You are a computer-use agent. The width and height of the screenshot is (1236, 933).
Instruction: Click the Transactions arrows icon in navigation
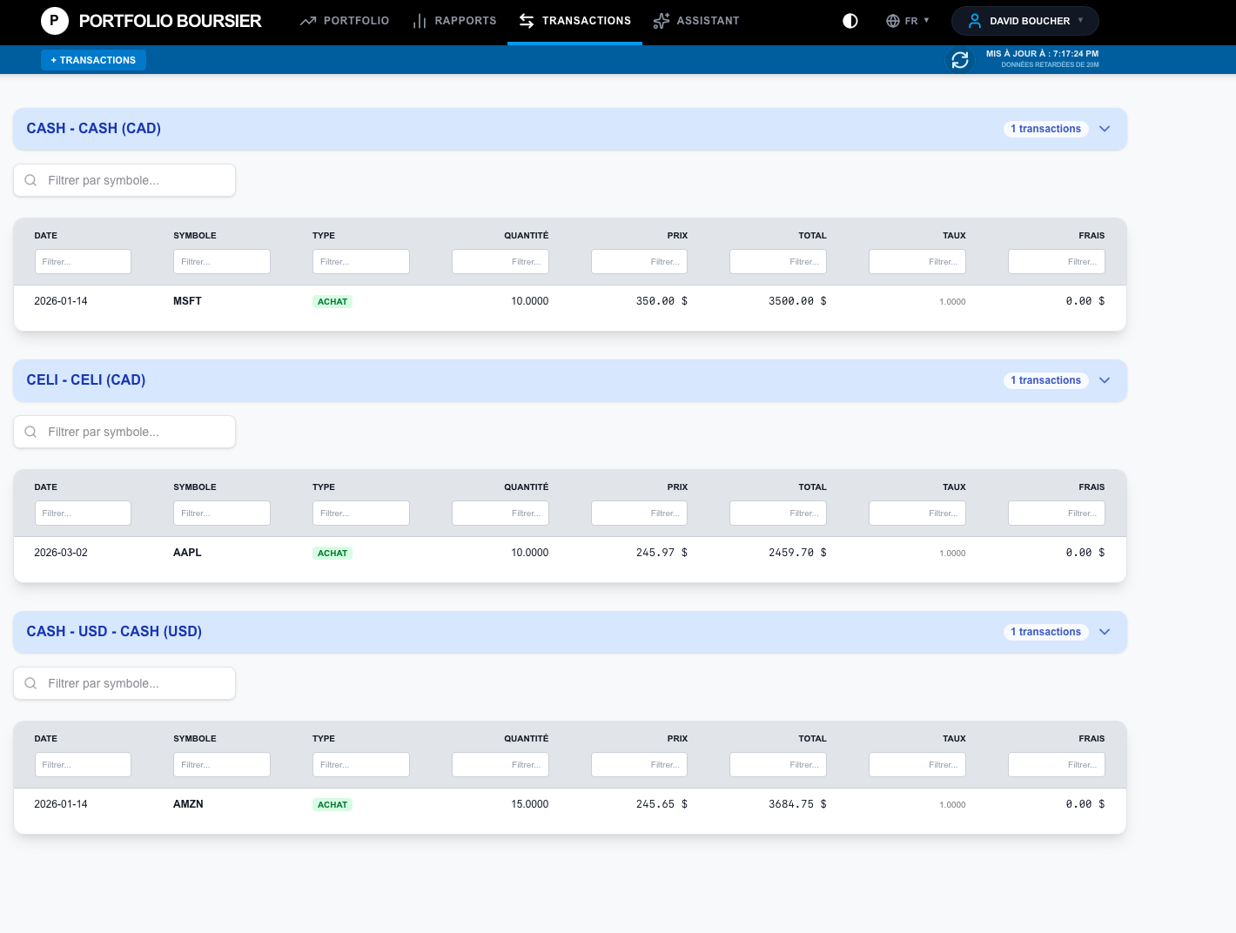click(x=526, y=20)
